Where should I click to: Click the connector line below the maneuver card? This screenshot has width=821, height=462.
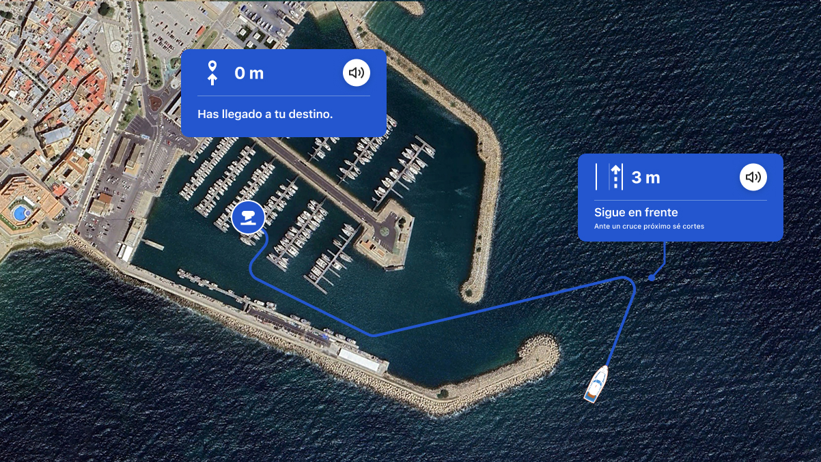[x=663, y=258]
